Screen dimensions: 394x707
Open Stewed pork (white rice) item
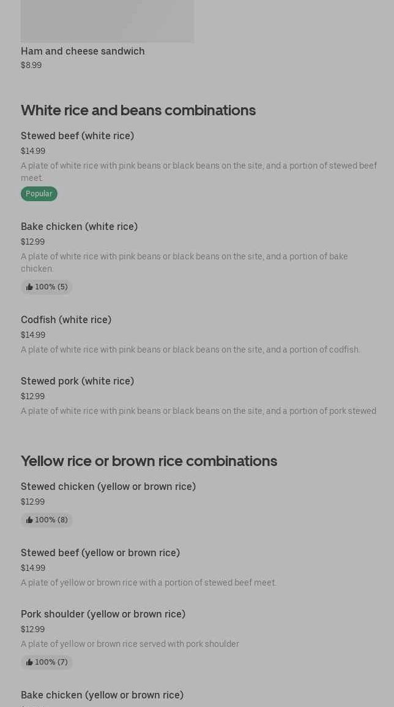[x=77, y=381]
